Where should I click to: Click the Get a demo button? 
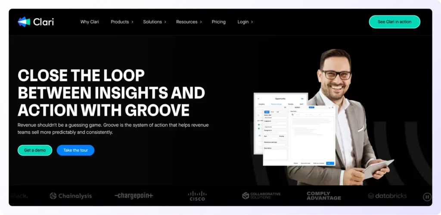(35, 150)
